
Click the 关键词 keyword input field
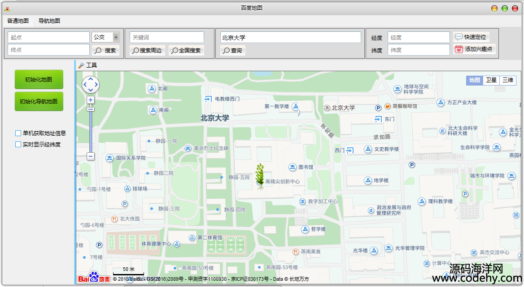(167, 37)
